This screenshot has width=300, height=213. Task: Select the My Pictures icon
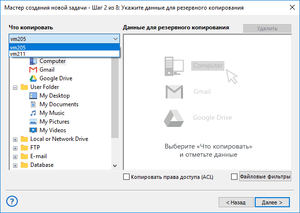coord(33,122)
